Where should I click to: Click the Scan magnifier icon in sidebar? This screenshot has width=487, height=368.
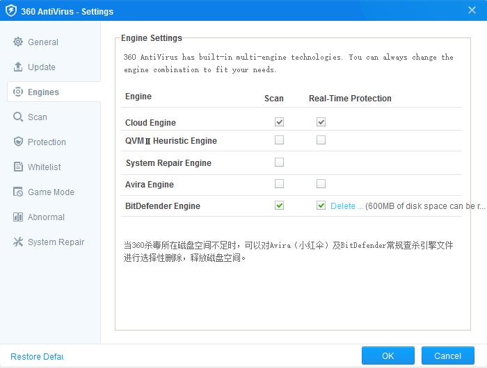click(18, 117)
